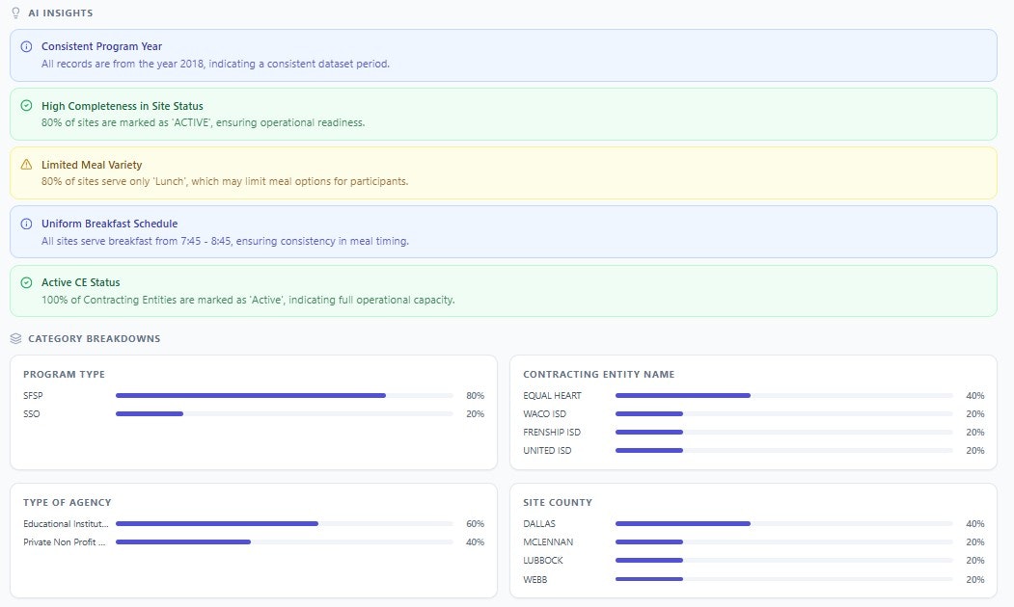Screen dimensions: 1014x607
Task: Select the Educational Institut... agency label
Action: coord(66,524)
